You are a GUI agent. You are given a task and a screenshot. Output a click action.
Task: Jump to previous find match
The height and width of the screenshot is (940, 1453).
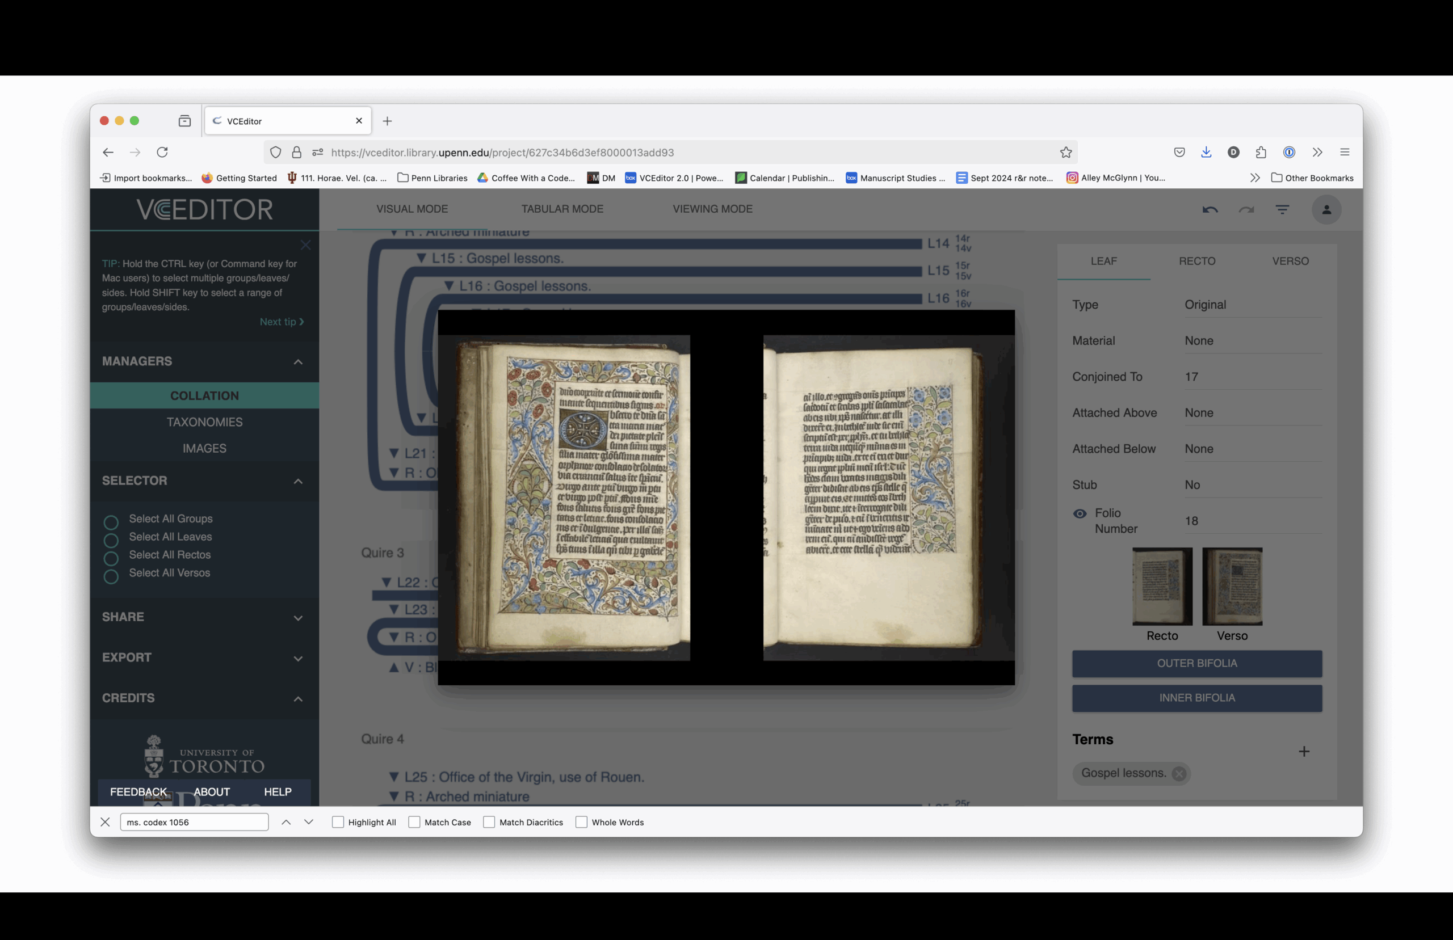click(285, 822)
